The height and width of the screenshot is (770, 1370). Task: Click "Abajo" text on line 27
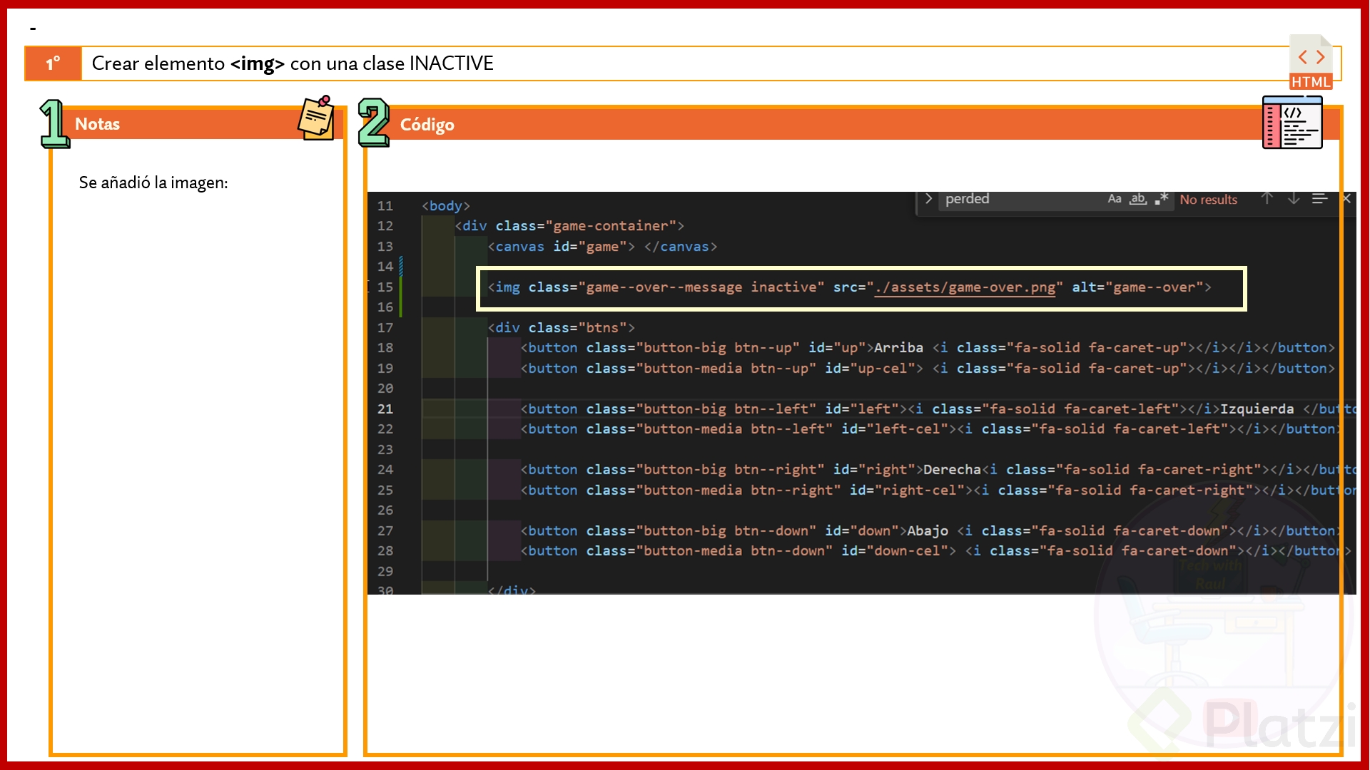(928, 531)
